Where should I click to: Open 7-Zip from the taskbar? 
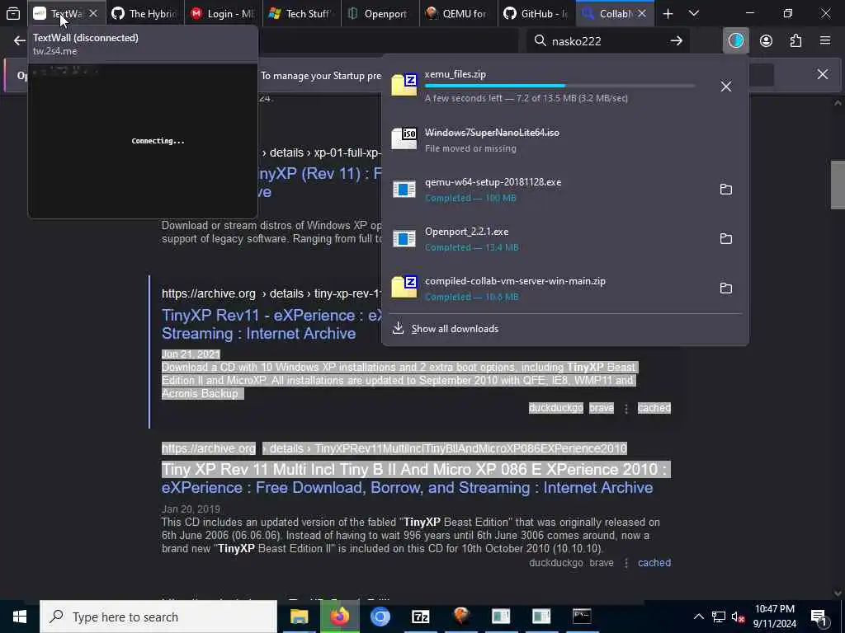pyautogui.click(x=420, y=617)
